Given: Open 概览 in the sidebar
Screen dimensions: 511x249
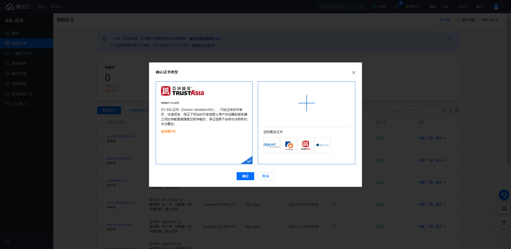Looking at the screenshot, I should tap(27, 33).
